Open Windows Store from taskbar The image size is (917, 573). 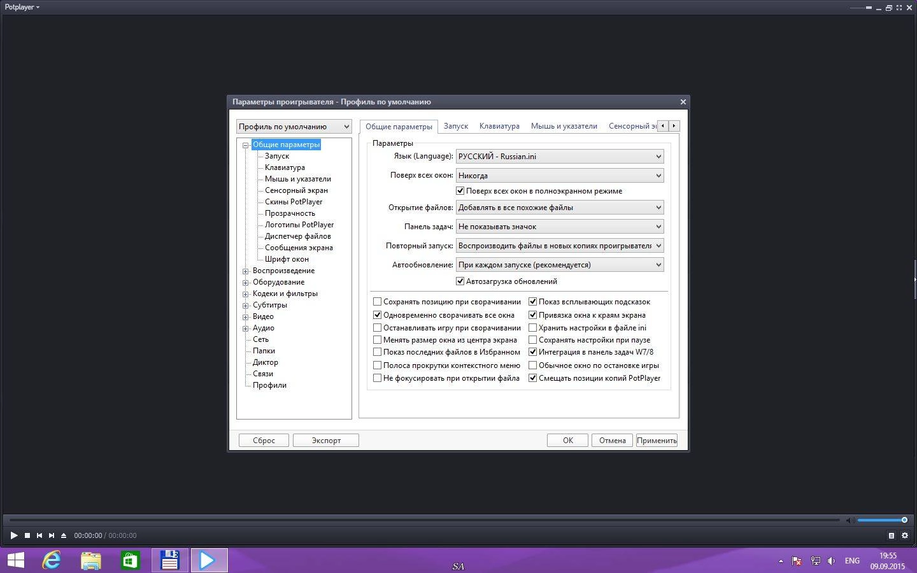pyautogui.click(x=130, y=560)
